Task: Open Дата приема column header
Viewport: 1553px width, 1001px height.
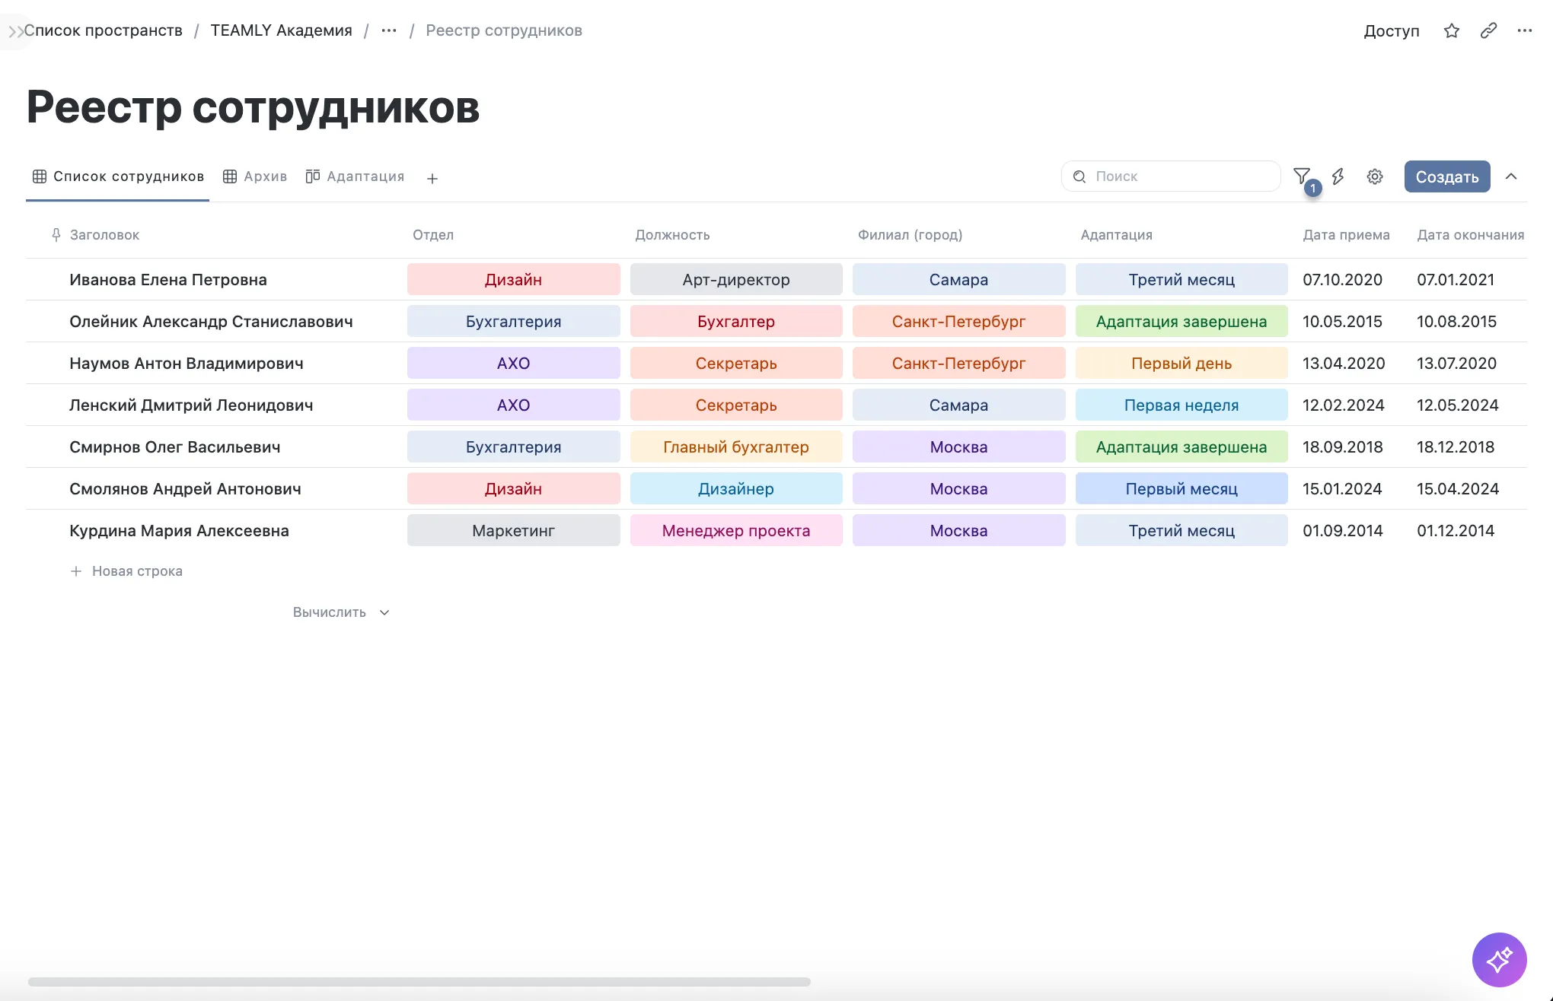Action: point(1346,235)
